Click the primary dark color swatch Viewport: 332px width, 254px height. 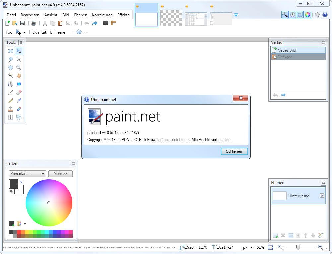pyautogui.click(x=13, y=184)
